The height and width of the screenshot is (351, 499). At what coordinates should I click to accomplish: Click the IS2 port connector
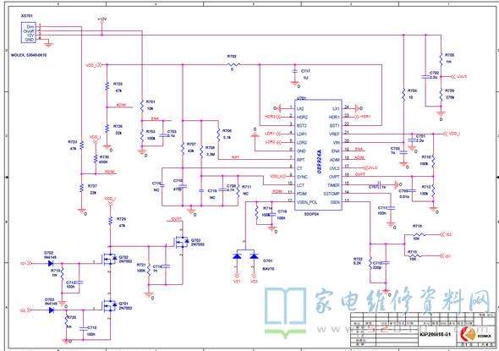pos(446,235)
